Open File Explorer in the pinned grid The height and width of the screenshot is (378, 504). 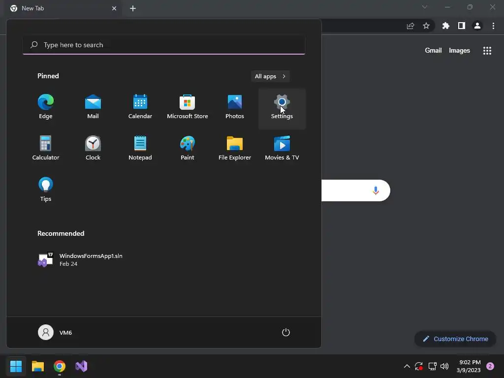coord(235,148)
